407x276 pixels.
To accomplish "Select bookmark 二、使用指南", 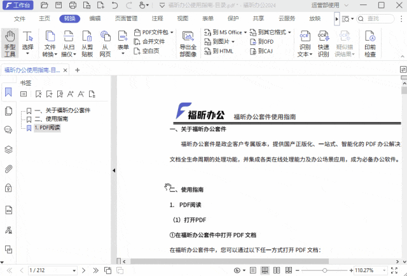I will click(x=51, y=119).
